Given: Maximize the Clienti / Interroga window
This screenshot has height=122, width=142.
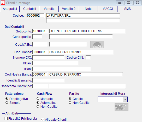Looking at the screenshot, I should pos(129,3).
